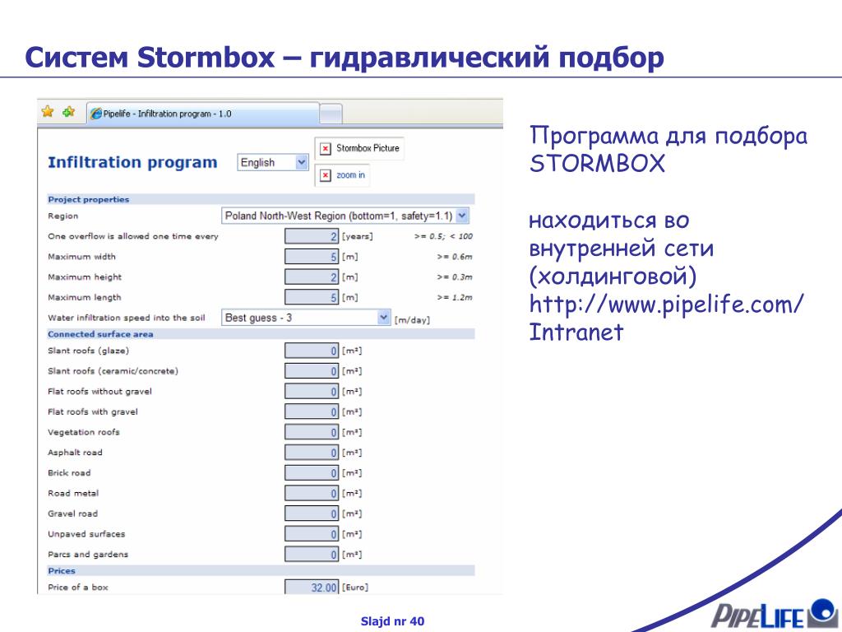Click the Maximum height input field
Image resolution: width=842 pixels, height=632 pixels.
click(x=312, y=277)
